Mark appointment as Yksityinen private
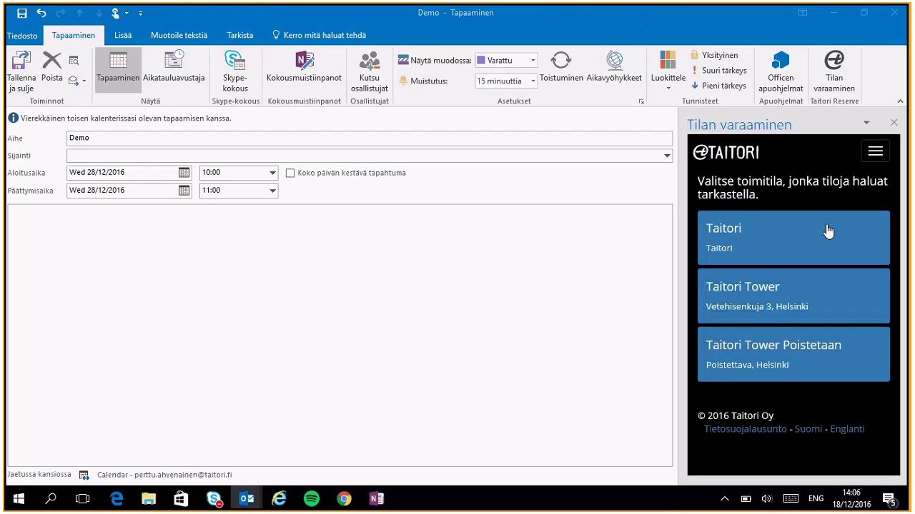Viewport: 915px width, 514px height. pyautogui.click(x=714, y=55)
